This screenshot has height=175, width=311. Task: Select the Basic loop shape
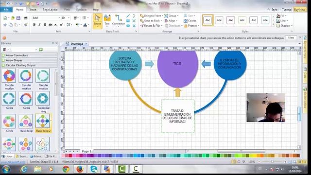(26, 122)
